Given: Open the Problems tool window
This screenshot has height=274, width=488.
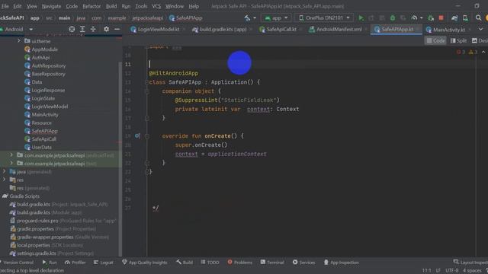Looking at the screenshot, I should 240,263.
